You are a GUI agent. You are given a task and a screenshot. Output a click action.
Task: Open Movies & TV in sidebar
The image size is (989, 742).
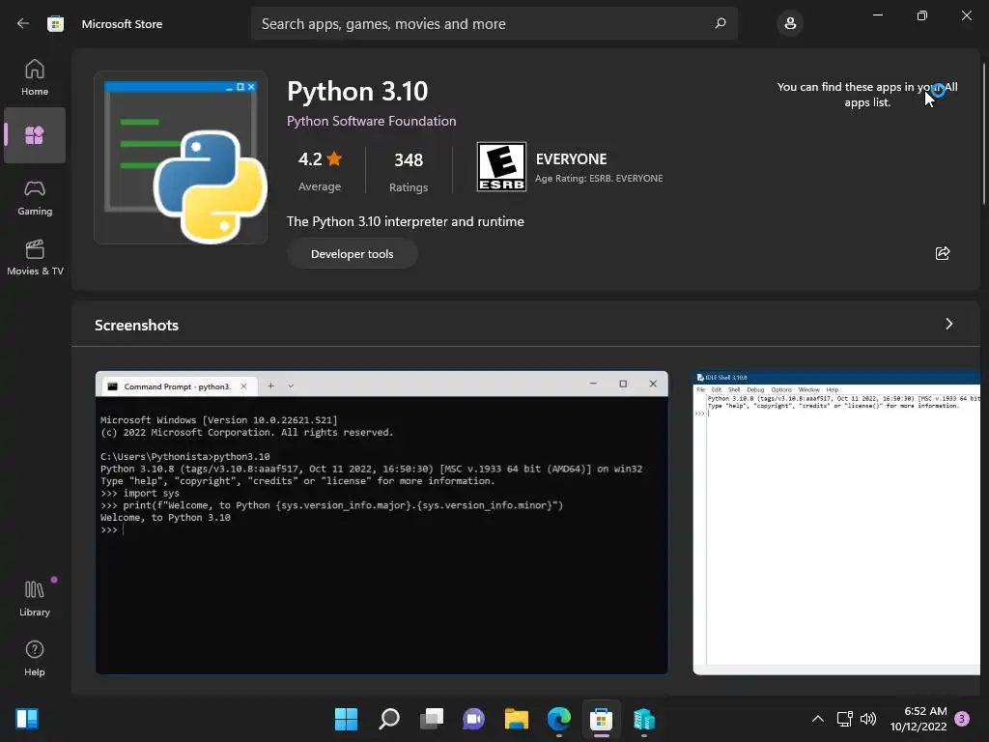coord(35,257)
